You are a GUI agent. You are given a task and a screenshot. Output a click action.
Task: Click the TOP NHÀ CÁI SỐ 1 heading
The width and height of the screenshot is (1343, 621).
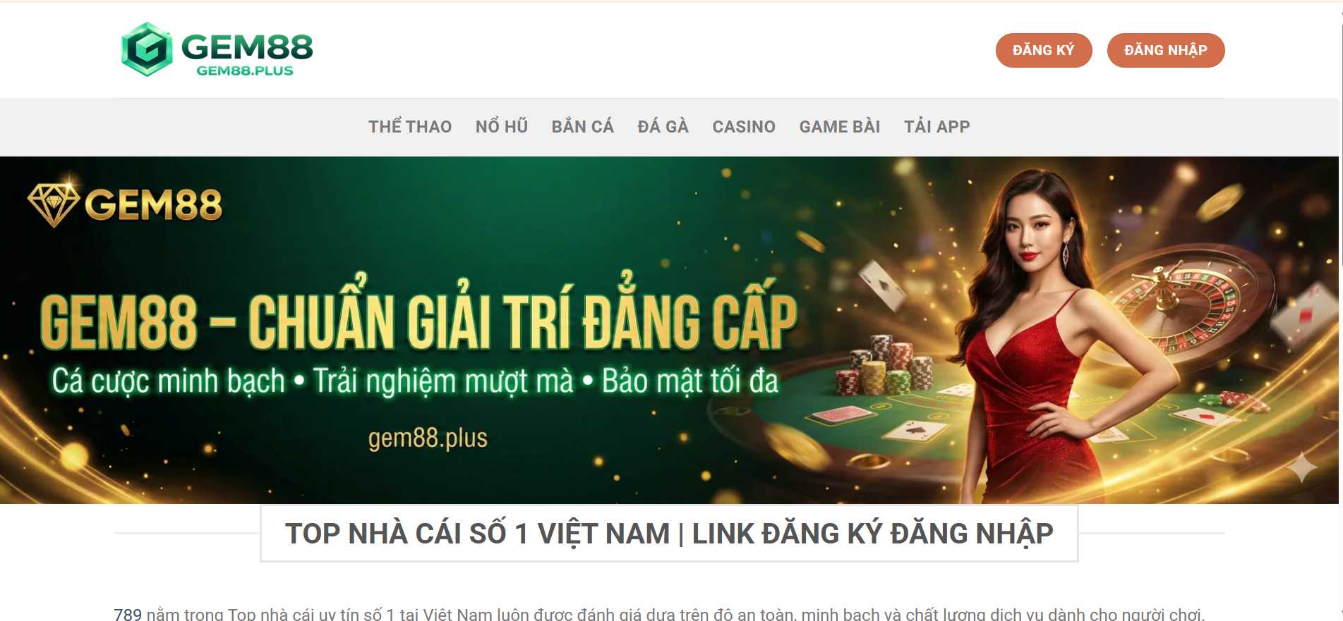pos(669,534)
